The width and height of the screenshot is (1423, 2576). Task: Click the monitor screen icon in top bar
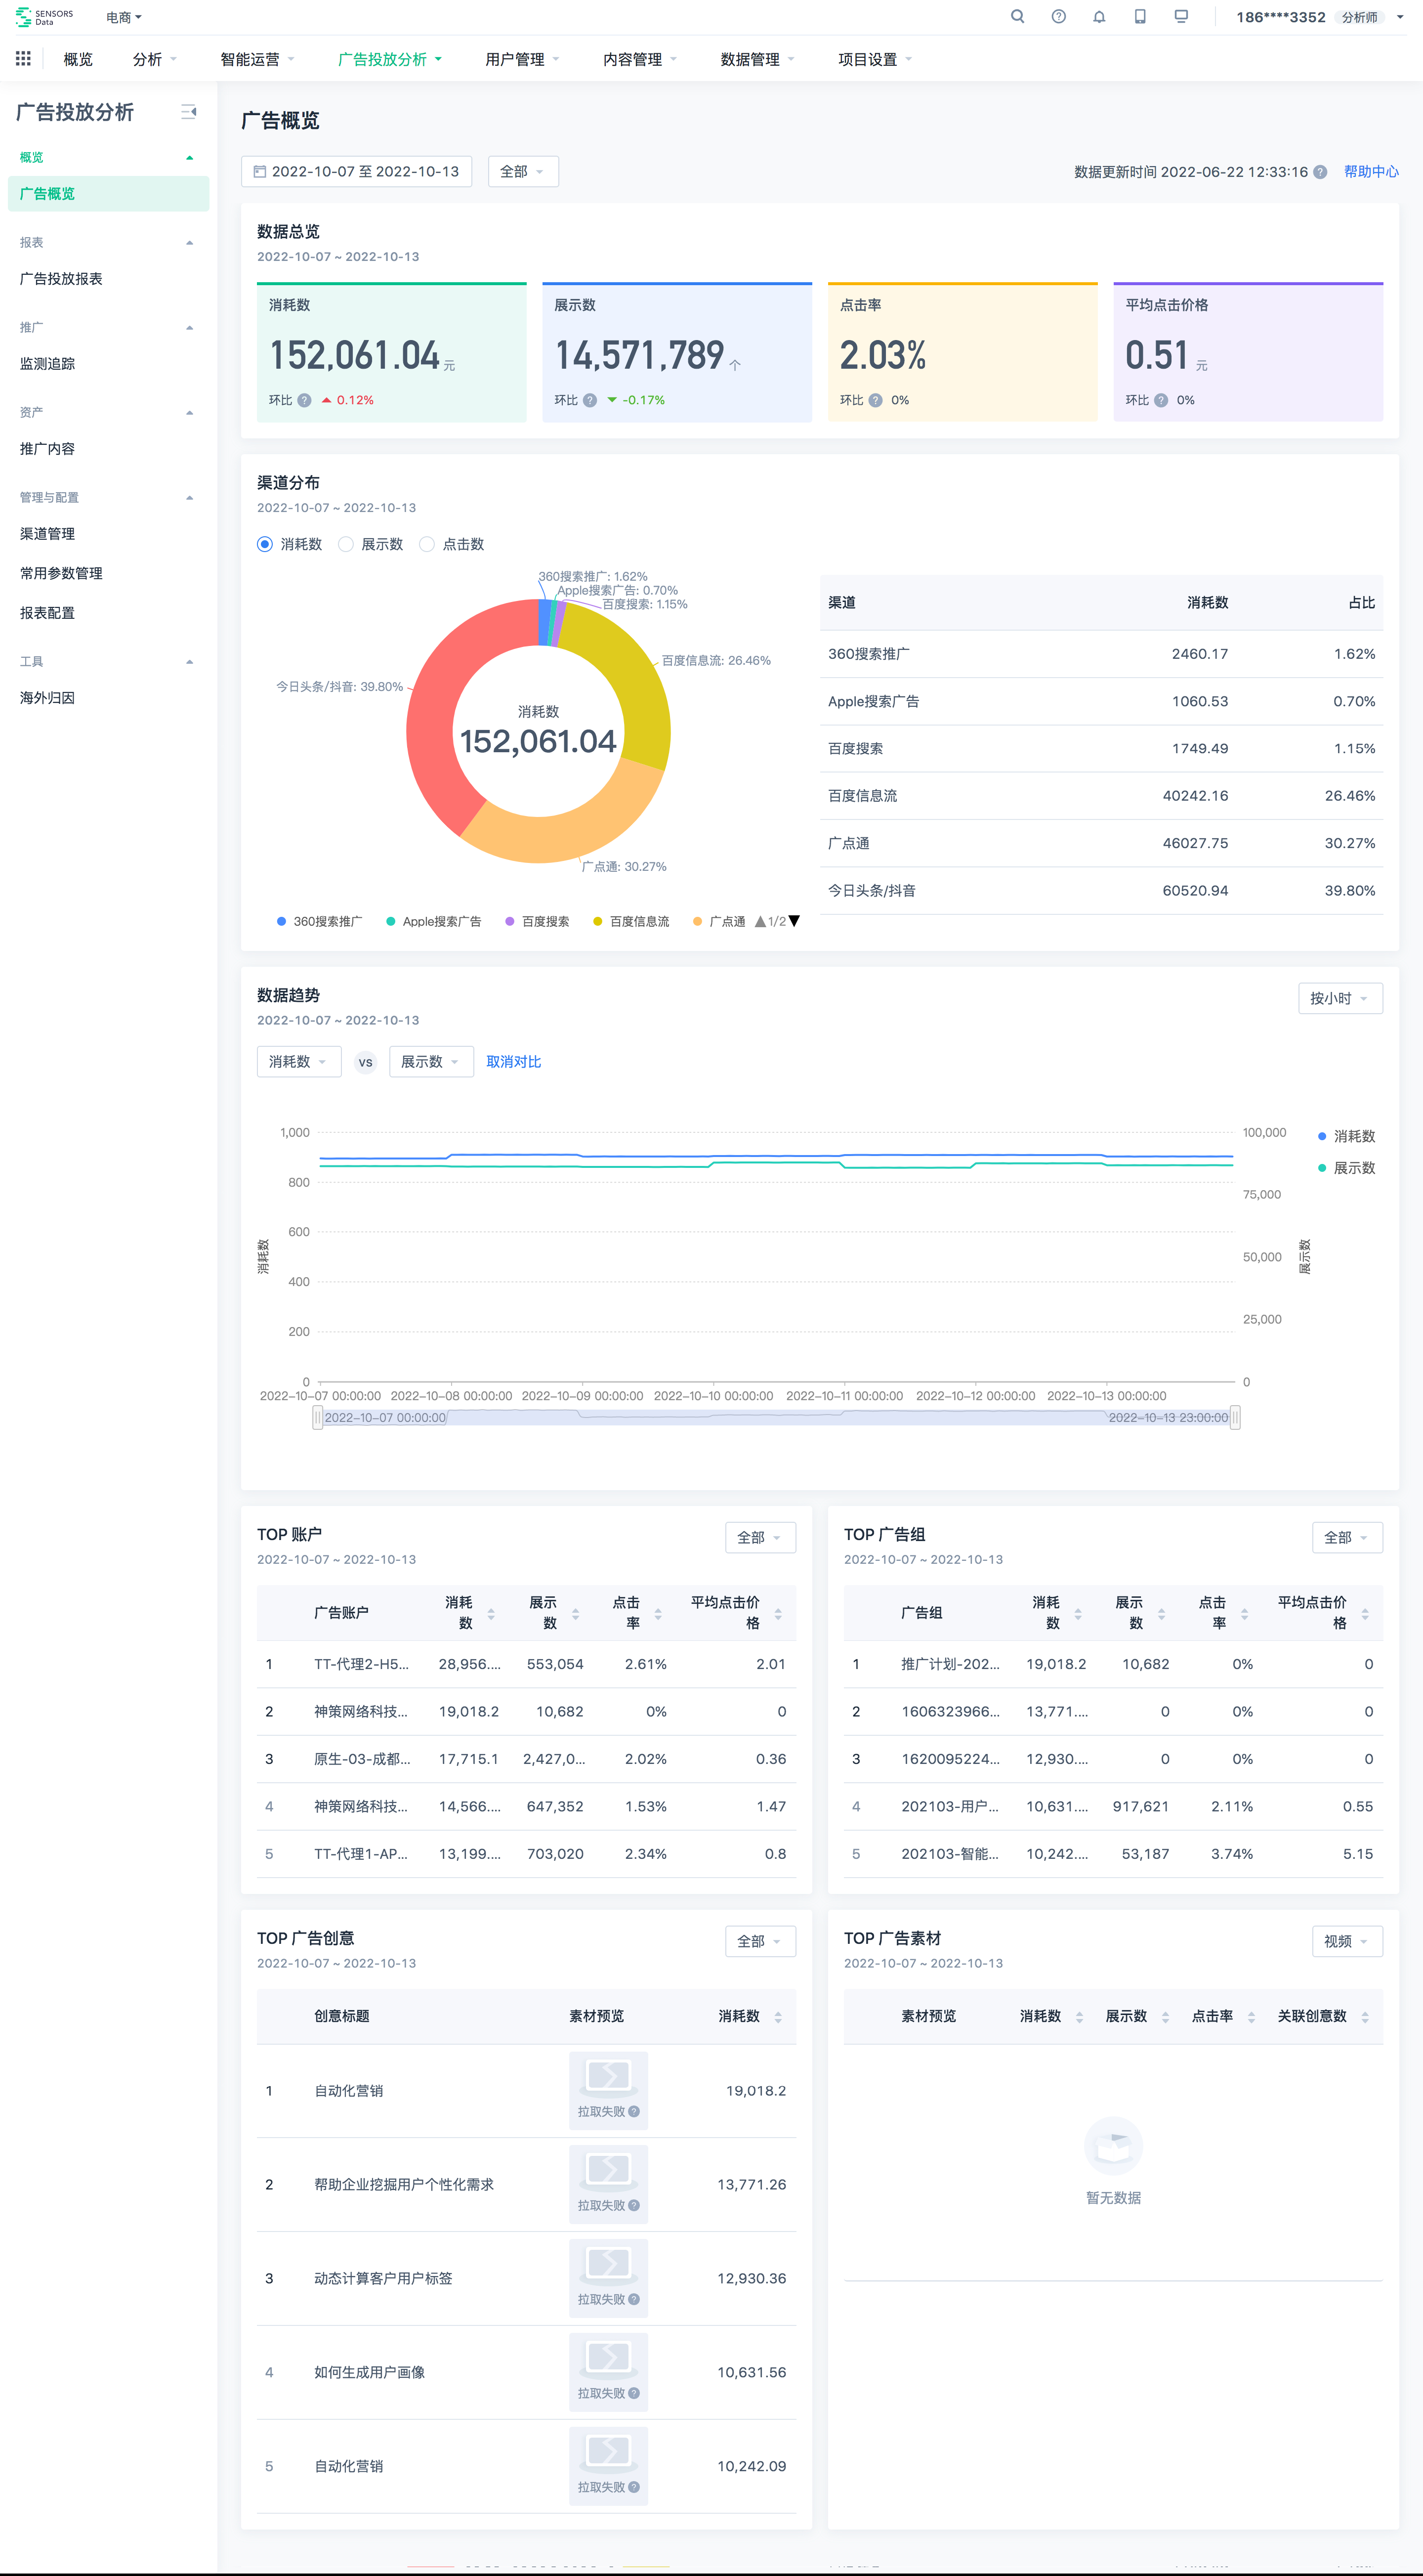point(1181,17)
